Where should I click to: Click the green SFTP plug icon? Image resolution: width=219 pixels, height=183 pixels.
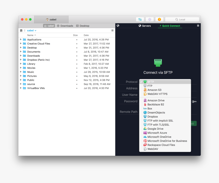pyautogui.click(x=158, y=63)
